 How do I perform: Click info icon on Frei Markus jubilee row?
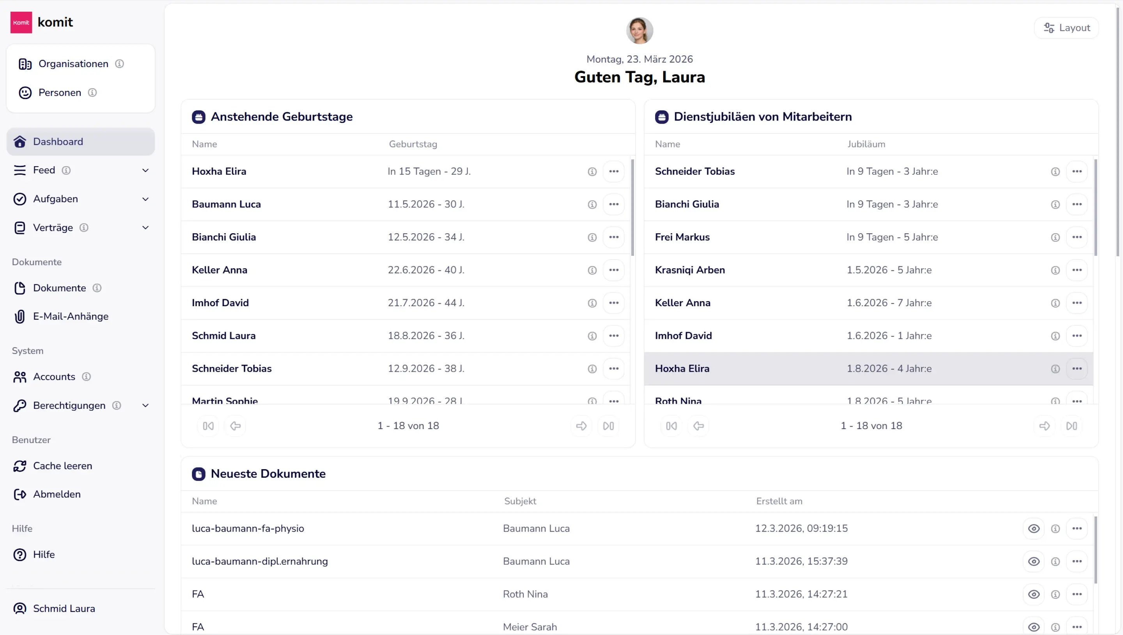point(1055,237)
